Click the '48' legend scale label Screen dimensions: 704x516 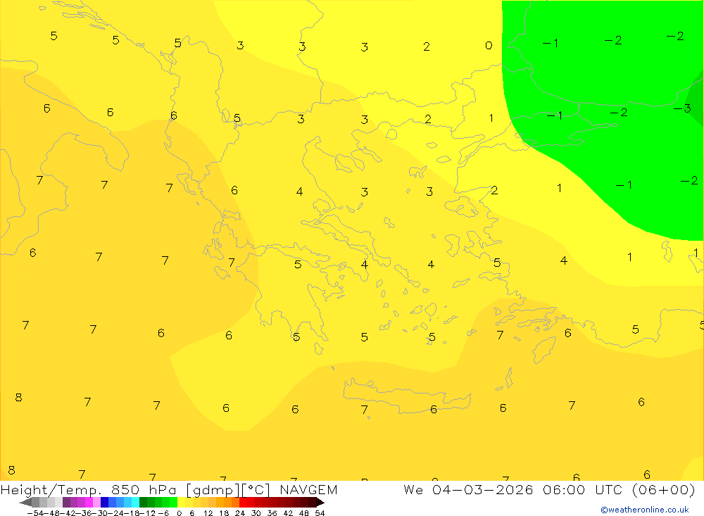(304, 513)
